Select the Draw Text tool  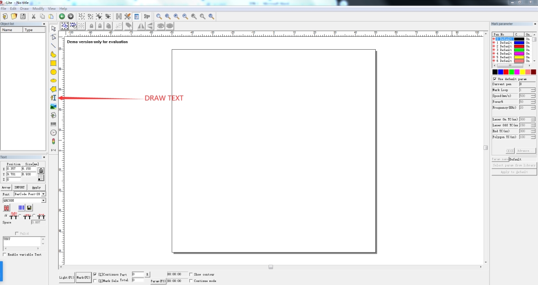pyautogui.click(x=53, y=98)
